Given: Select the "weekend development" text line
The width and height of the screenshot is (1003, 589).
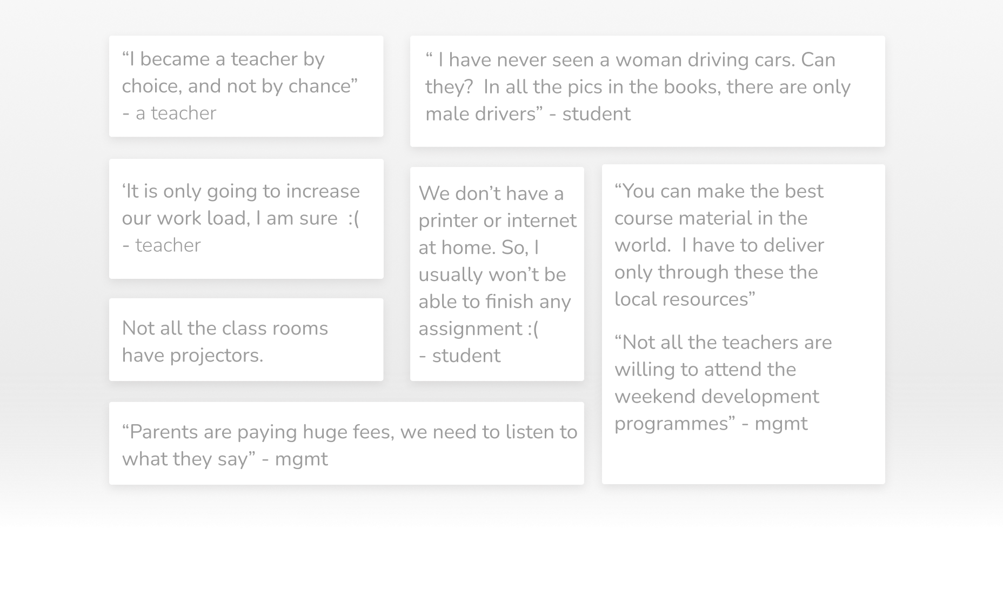Looking at the screenshot, I should [x=717, y=397].
